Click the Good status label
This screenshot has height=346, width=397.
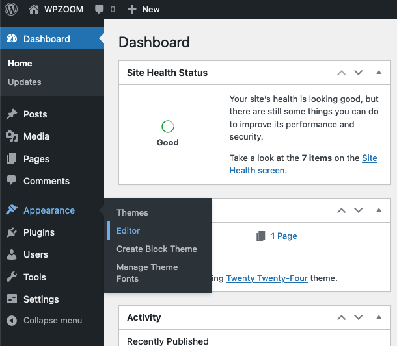point(168,142)
